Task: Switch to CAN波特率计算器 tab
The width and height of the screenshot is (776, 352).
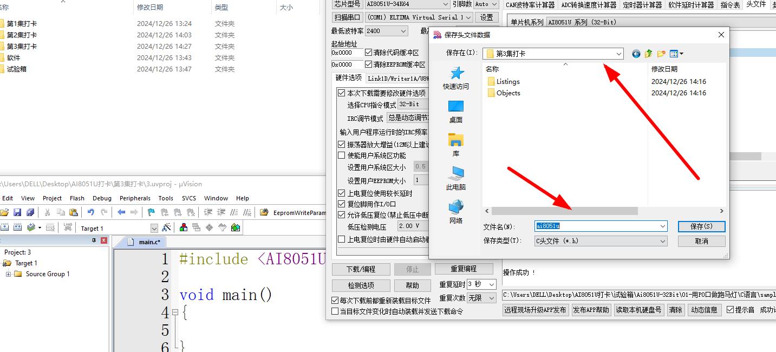Action: pyautogui.click(x=530, y=5)
